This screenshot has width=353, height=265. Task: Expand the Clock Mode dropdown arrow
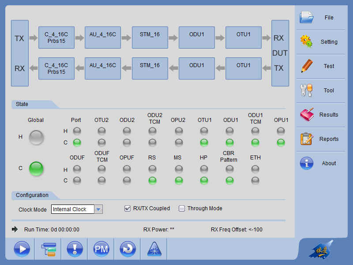[99, 209]
